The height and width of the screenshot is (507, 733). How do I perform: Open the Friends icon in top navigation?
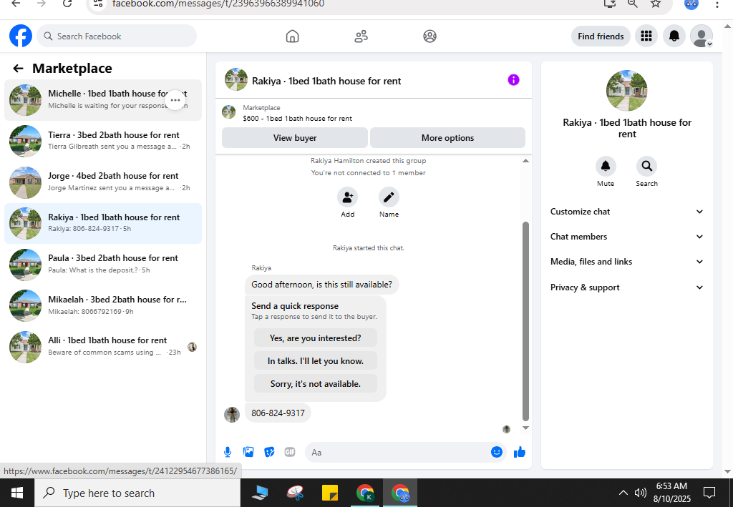[361, 36]
